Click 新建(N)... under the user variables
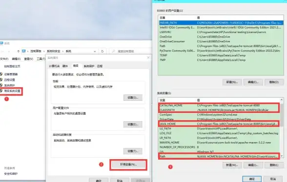 (232, 82)
